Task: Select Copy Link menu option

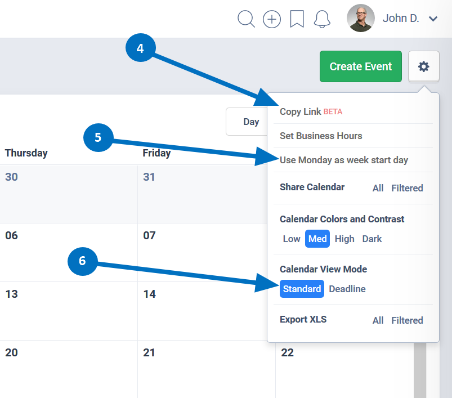Action: click(x=301, y=111)
